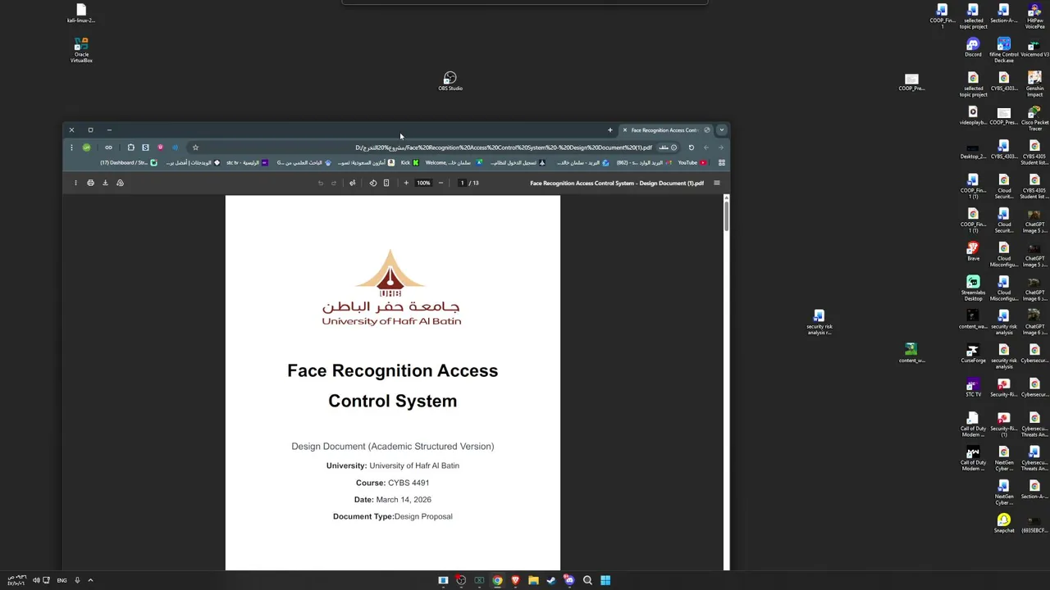Viewport: 1050px width, 590px height.
Task: Toggle fit to page view
Action: click(386, 183)
